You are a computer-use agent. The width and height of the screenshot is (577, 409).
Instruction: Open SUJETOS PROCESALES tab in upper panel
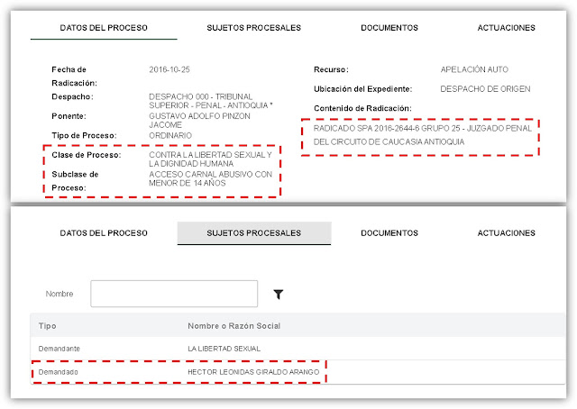pyautogui.click(x=254, y=28)
